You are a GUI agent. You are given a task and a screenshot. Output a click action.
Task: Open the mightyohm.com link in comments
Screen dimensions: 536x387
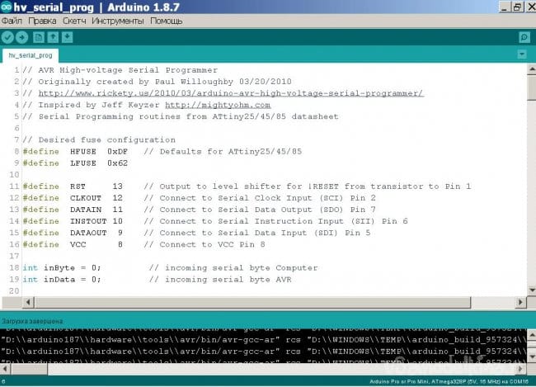pos(218,105)
